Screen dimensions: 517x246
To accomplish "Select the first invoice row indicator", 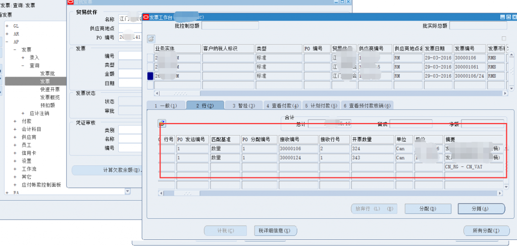I will tap(150, 58).
